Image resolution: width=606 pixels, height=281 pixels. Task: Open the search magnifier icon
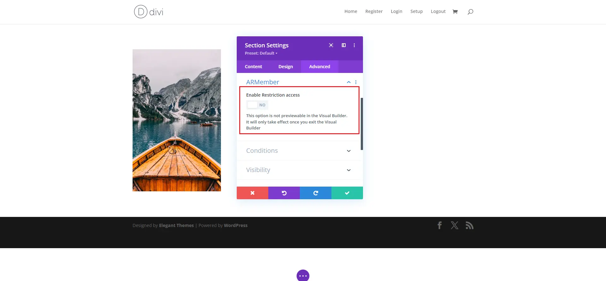point(470,12)
